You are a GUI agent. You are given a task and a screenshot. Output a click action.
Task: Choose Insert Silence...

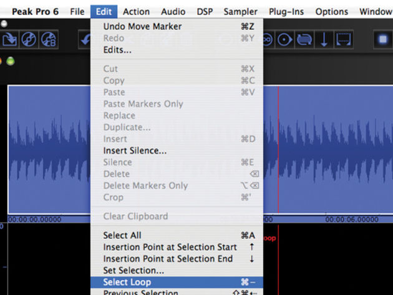point(177,151)
